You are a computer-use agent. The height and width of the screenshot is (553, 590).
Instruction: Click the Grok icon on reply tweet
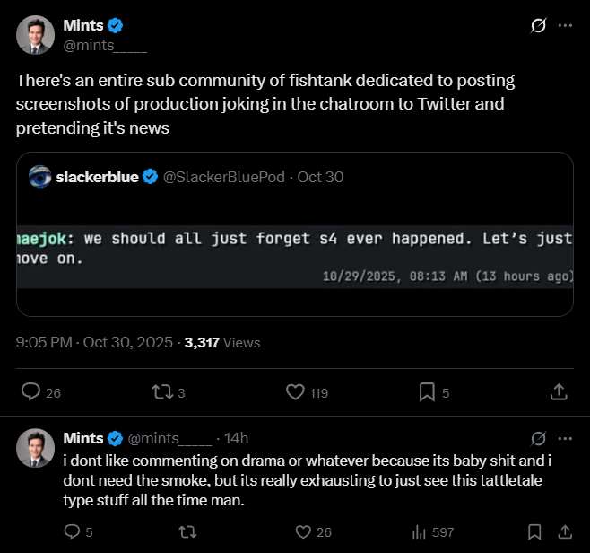point(538,439)
